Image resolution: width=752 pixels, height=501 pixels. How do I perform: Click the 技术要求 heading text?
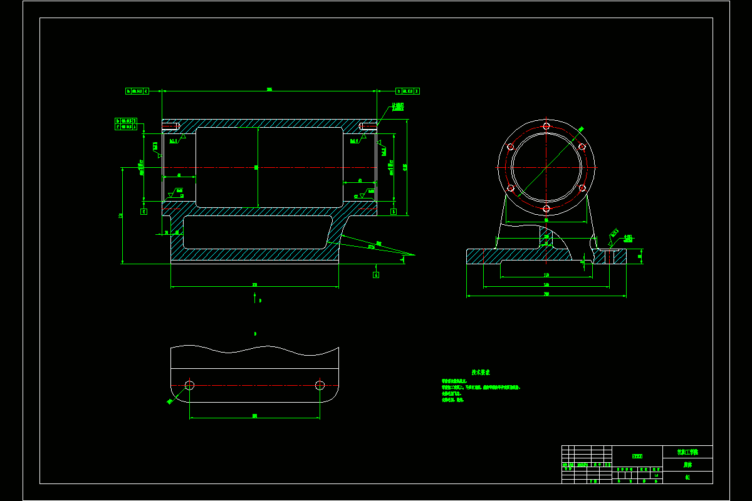click(x=481, y=372)
